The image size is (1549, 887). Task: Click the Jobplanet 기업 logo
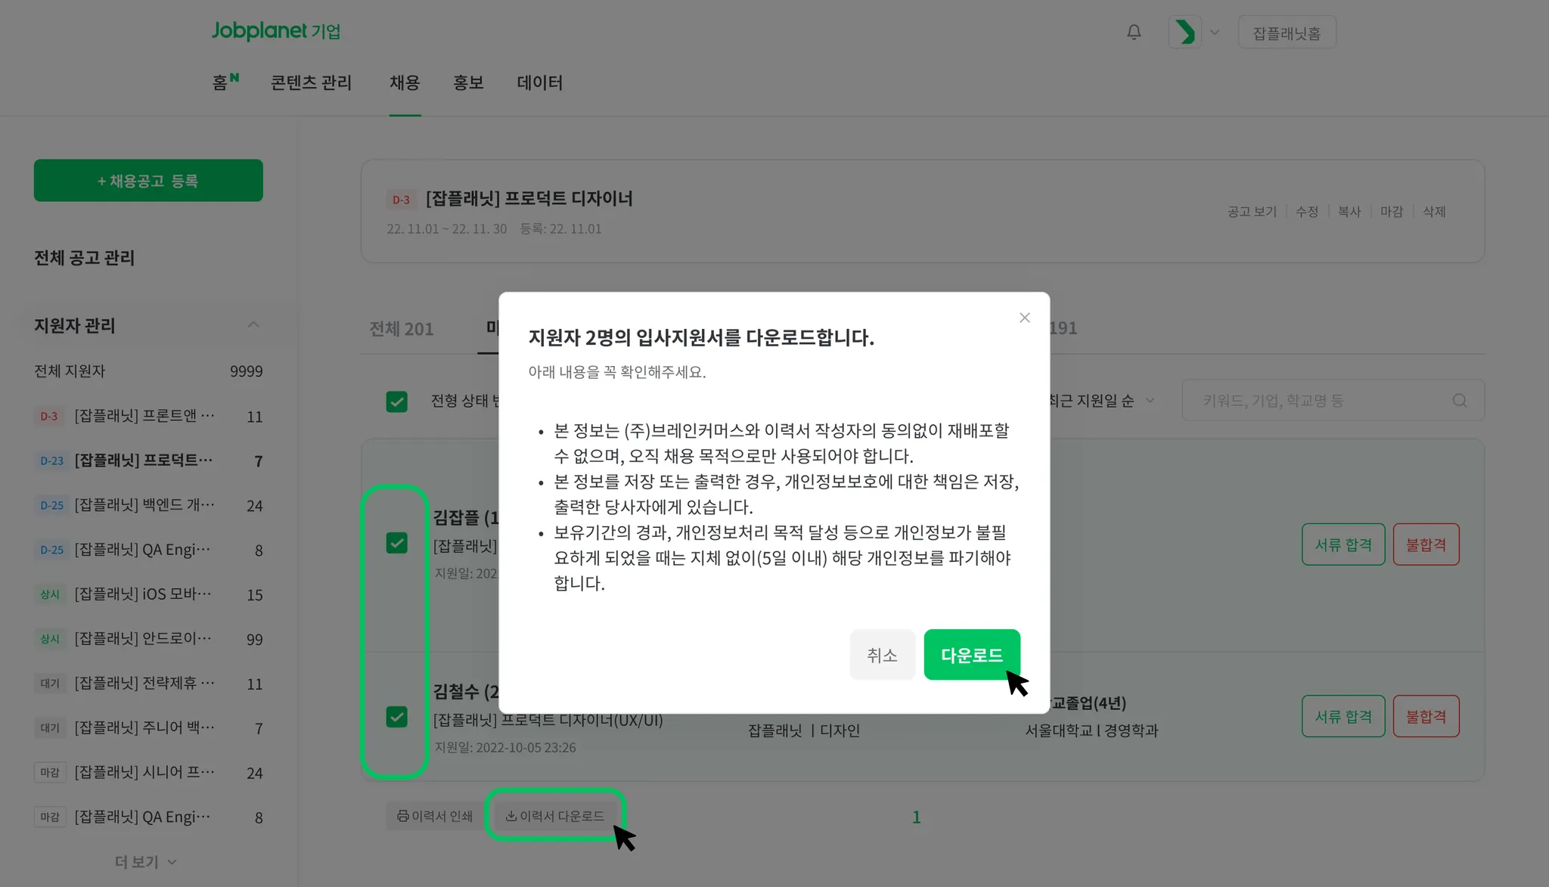click(x=275, y=31)
